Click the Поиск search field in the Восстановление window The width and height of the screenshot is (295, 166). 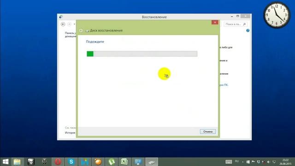click(236, 24)
